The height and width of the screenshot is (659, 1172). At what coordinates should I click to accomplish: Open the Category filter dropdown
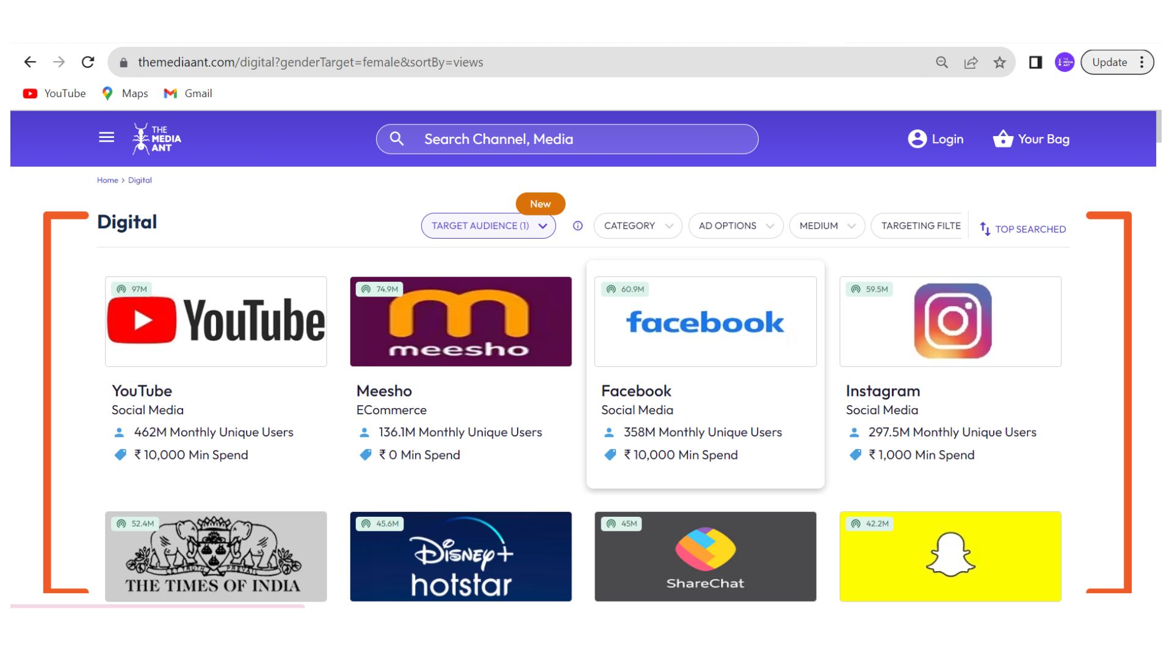637,226
